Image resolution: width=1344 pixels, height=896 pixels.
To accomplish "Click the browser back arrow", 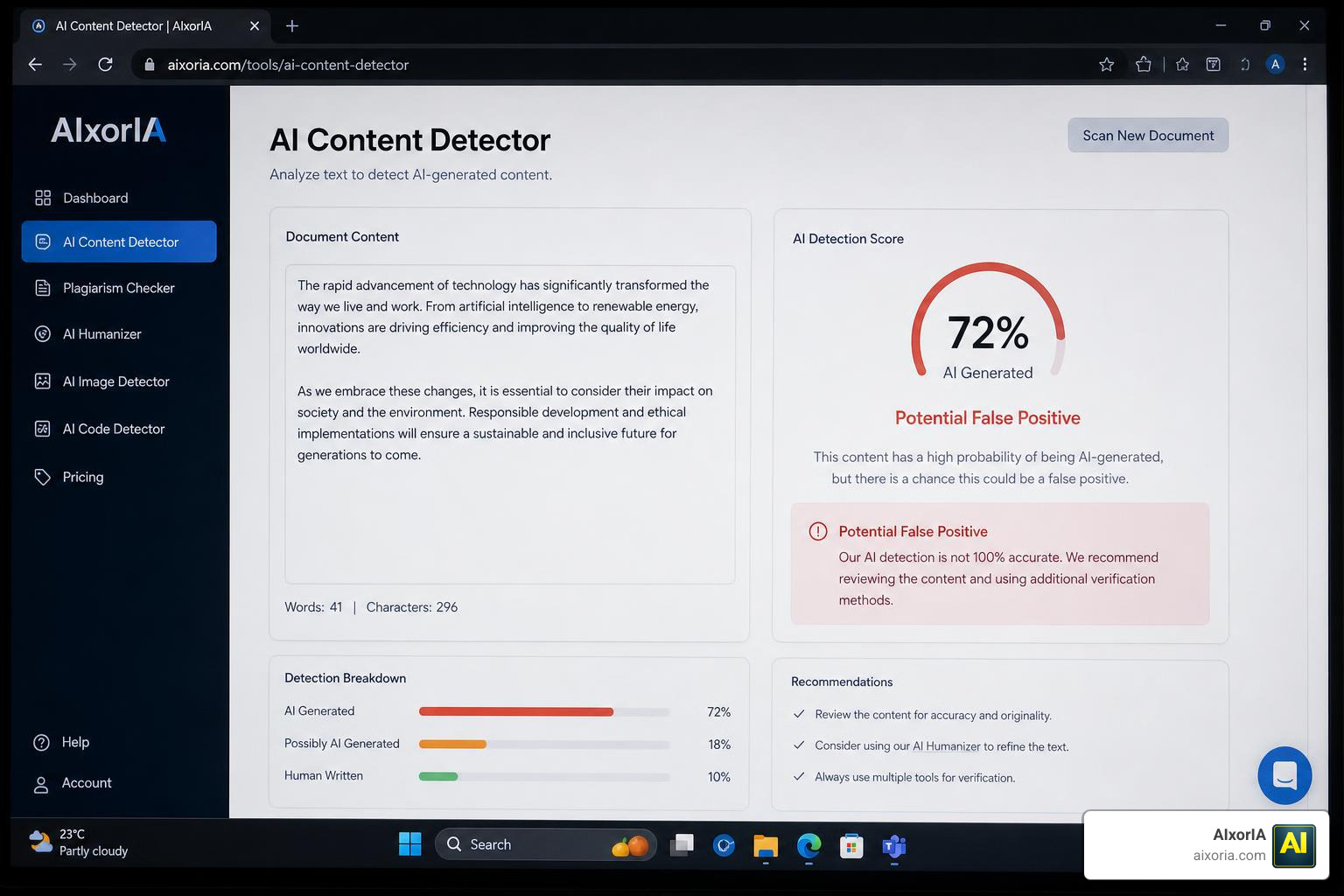I will point(35,65).
